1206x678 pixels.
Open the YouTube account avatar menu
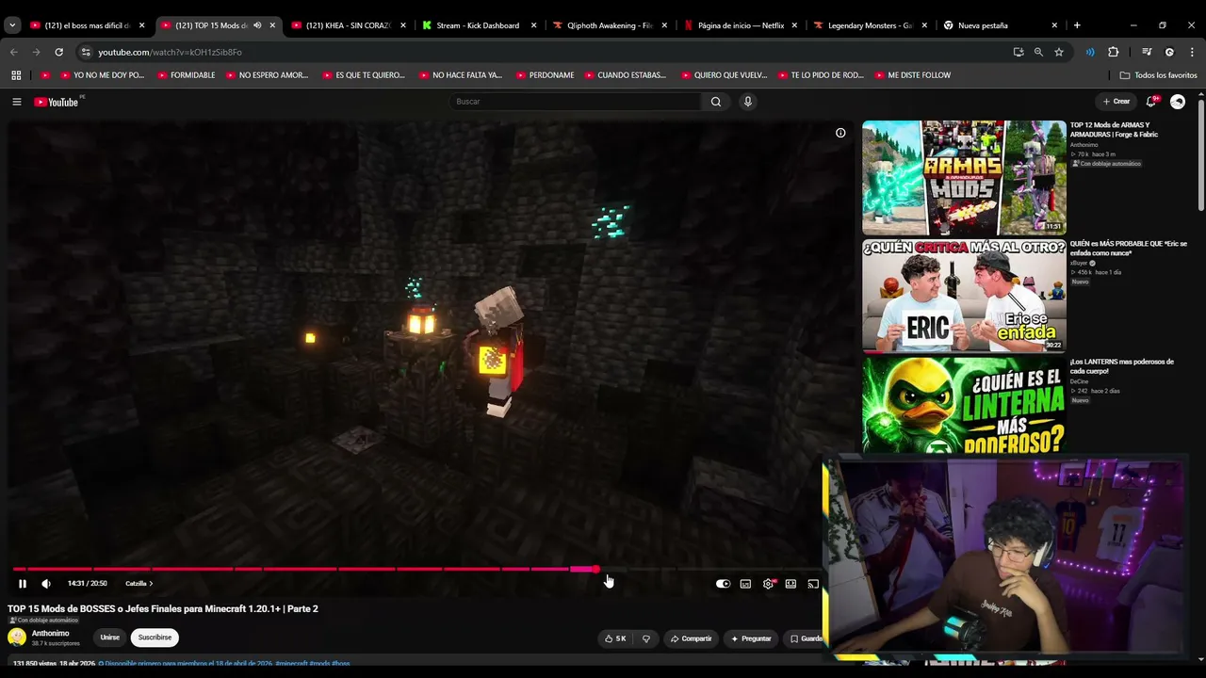pyautogui.click(x=1178, y=102)
